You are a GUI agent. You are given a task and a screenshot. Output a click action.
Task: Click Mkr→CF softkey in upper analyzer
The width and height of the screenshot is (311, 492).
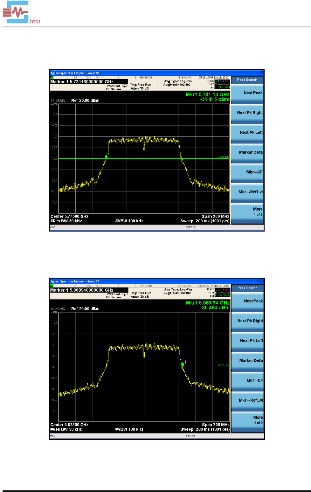pos(247,172)
